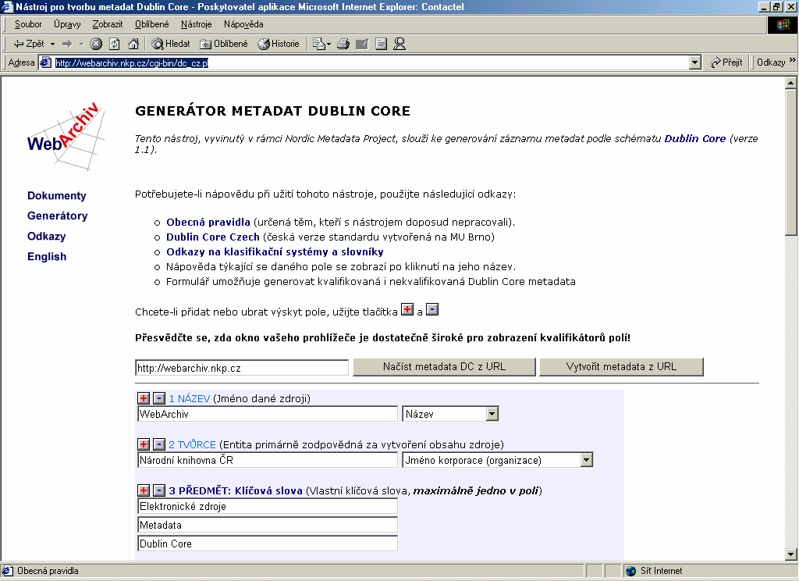799x581 pixels.
Task: Add a TVŮRCE field with plus icon
Action: [144, 444]
